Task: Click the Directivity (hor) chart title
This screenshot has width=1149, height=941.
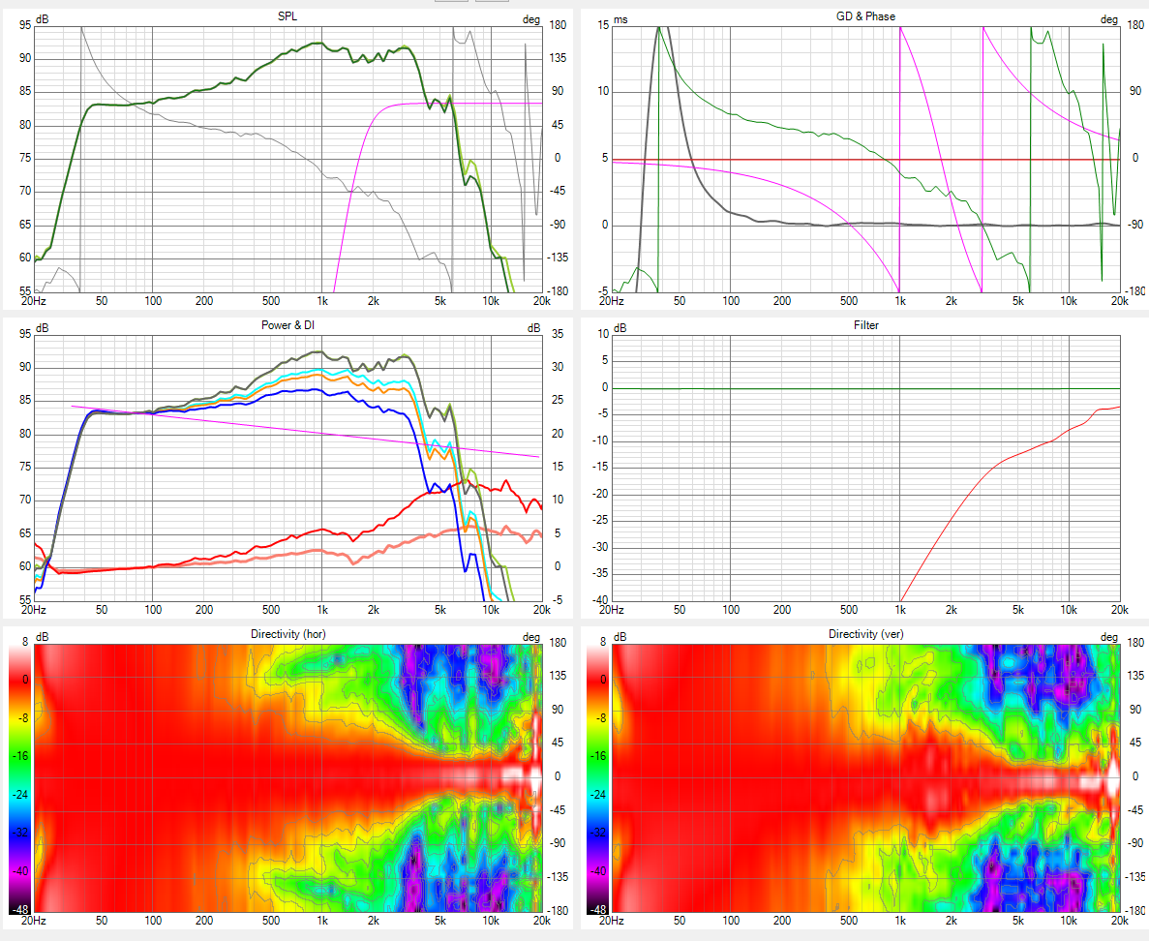Action: pos(288,634)
